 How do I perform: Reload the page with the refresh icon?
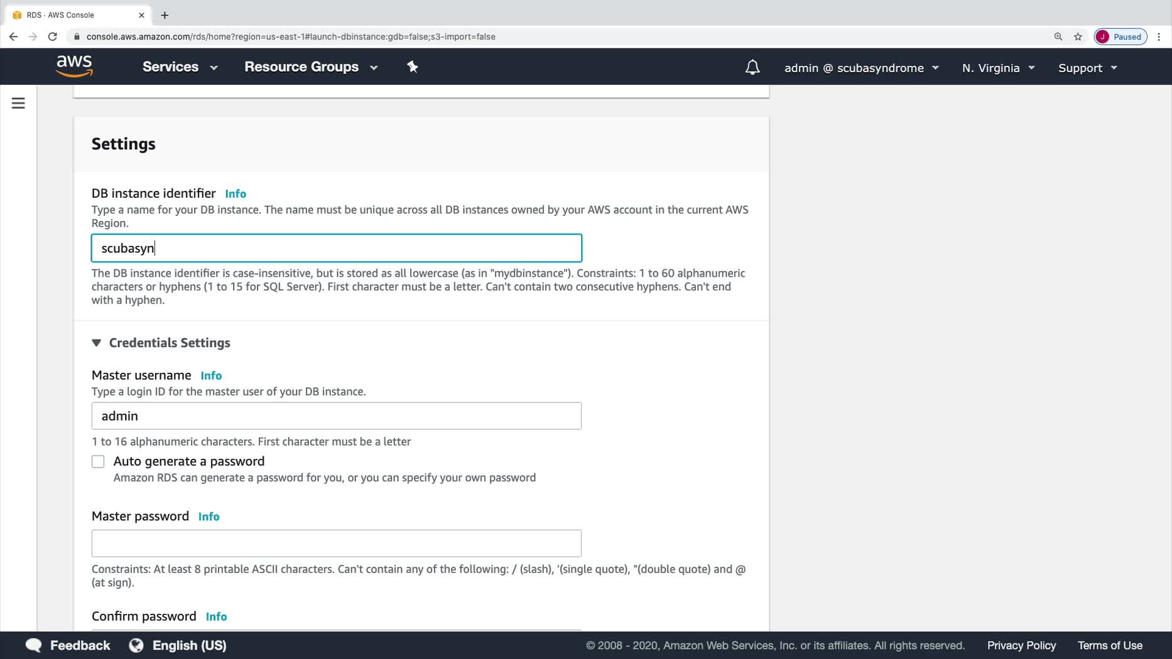(53, 36)
